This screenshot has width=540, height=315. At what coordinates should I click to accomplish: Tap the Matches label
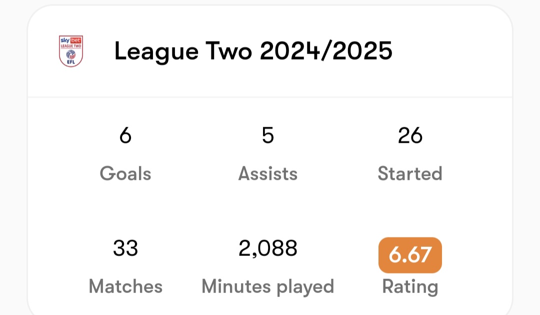125,286
